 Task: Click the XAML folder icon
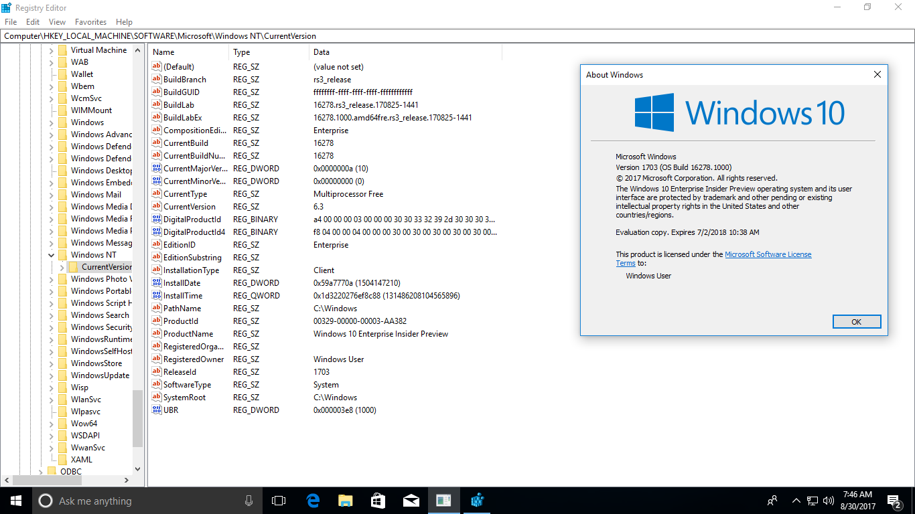(x=62, y=459)
